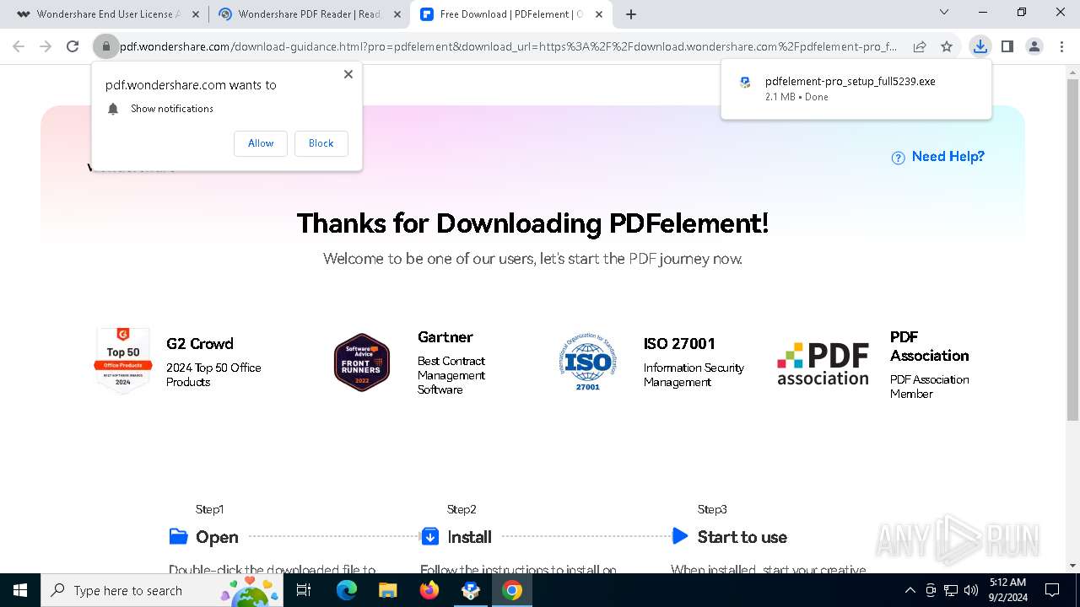1080x607 pixels.
Task: Close the Free Download PDFelement tab
Action: pos(599,14)
